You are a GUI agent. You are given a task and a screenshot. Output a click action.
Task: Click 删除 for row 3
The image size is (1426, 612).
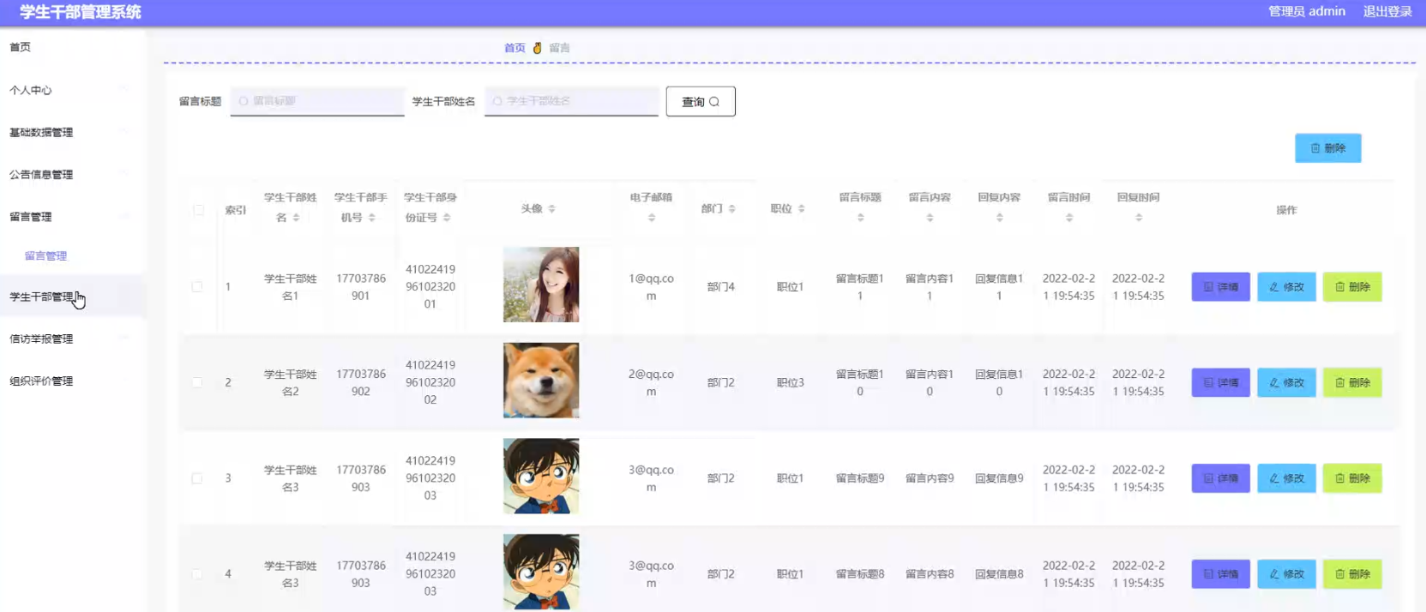click(x=1352, y=478)
